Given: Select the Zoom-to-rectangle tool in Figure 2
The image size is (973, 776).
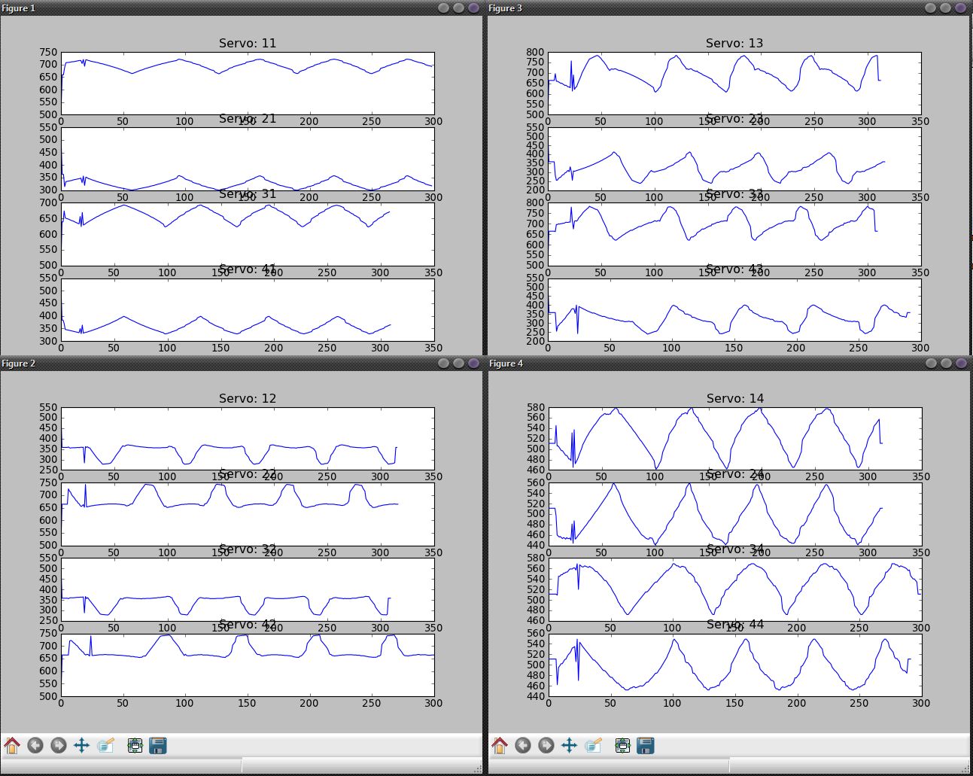Looking at the screenshot, I should click(x=105, y=745).
